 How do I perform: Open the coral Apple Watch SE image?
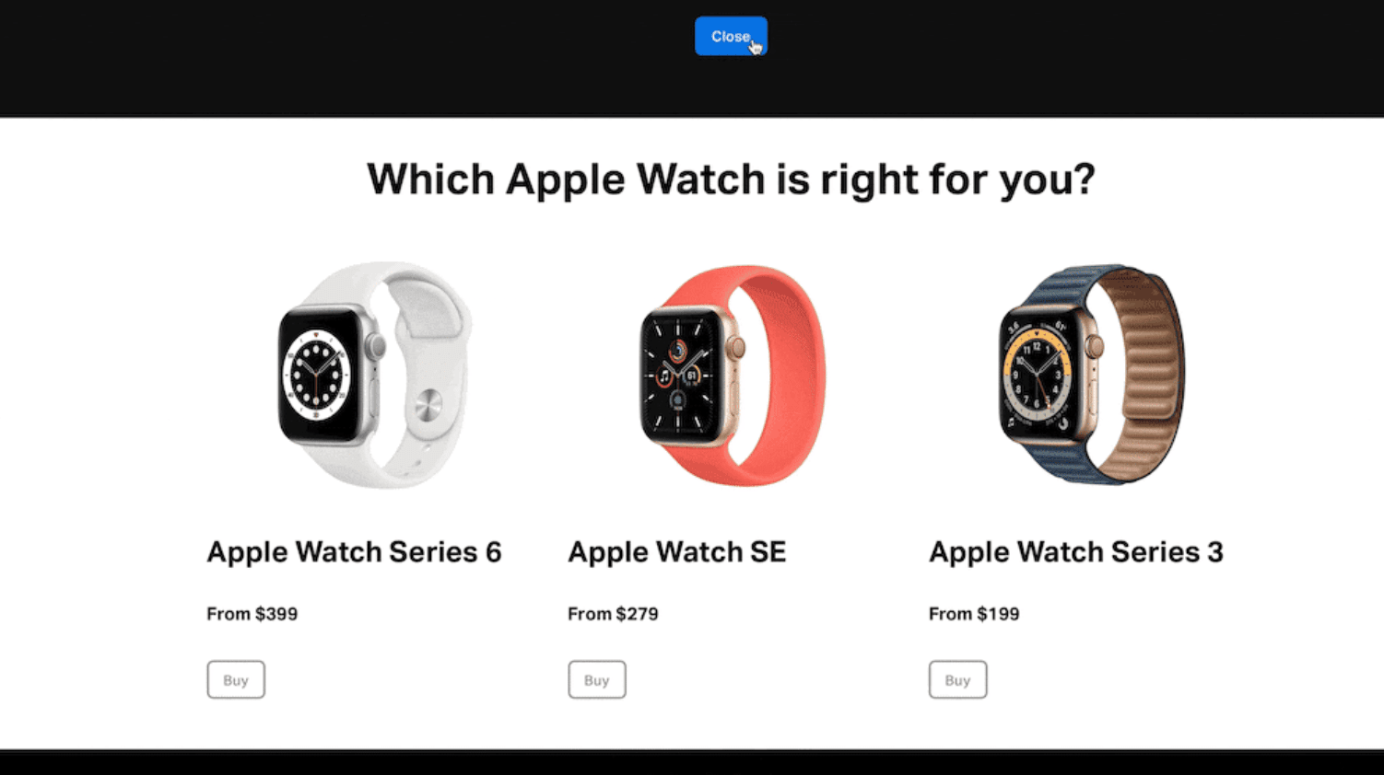coord(733,376)
